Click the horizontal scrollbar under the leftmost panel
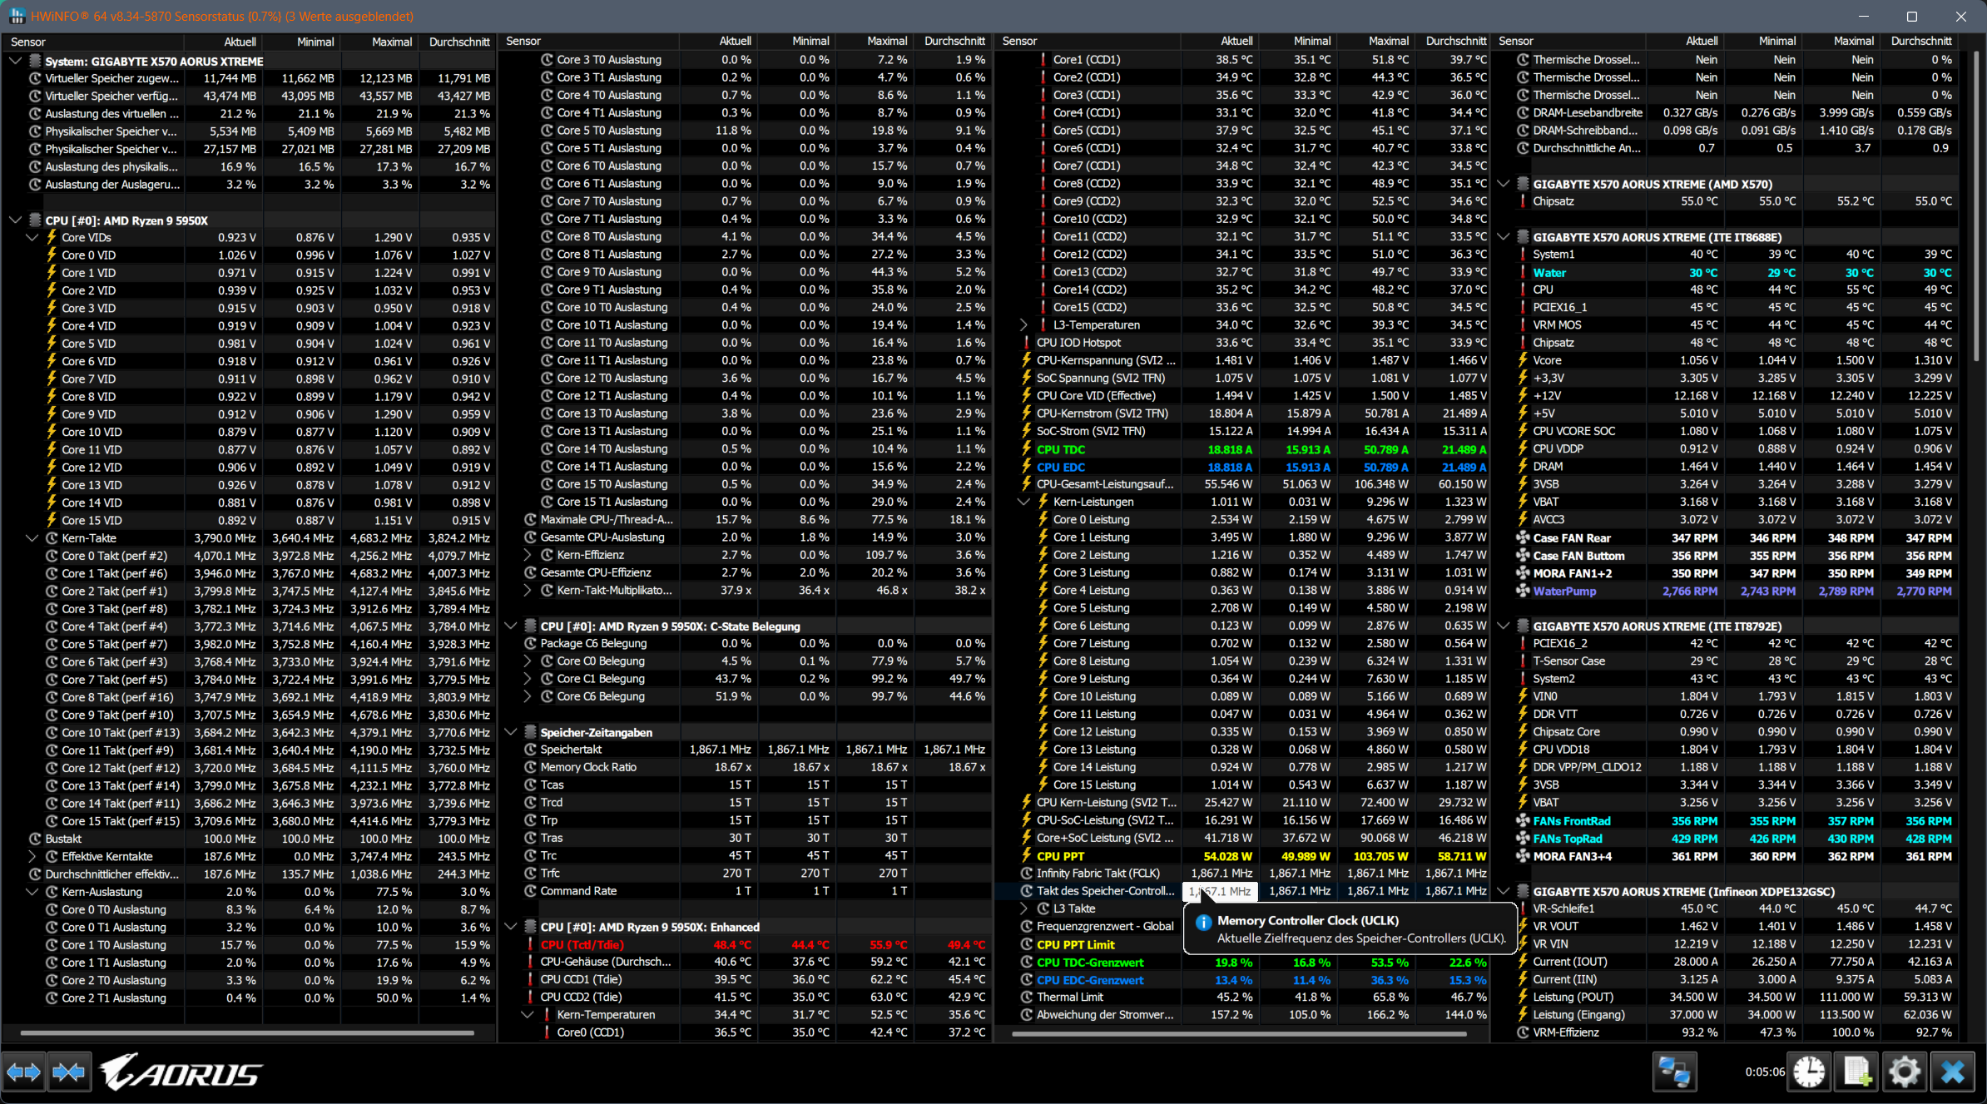The image size is (1987, 1104). pyautogui.click(x=247, y=1033)
